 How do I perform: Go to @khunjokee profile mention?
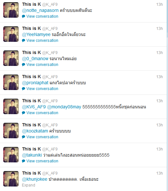(35, 179)
